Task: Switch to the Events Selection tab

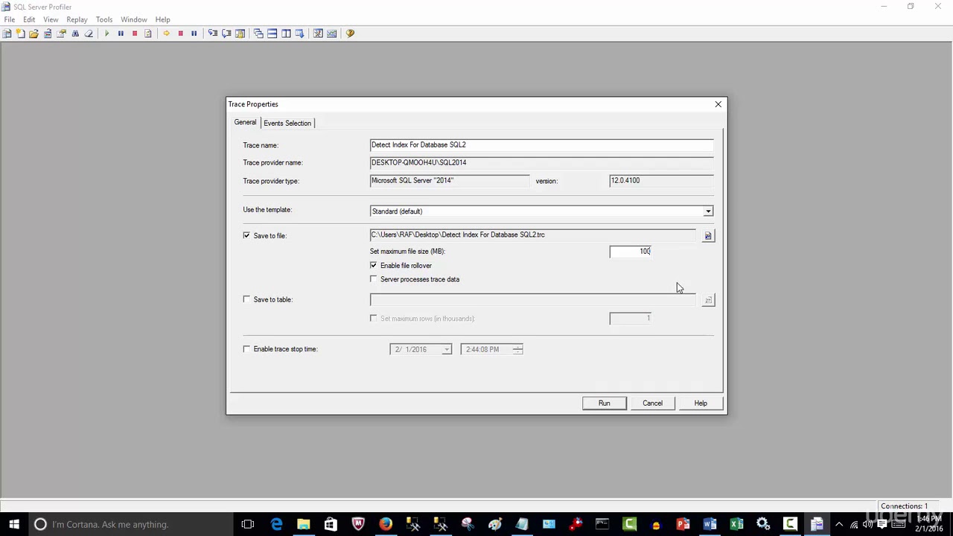Action: [x=287, y=123]
